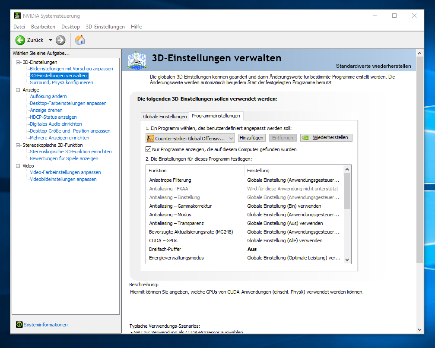Open the Hilfe menu
Screen dimensions: 435x348
pyautogui.click(x=136, y=27)
